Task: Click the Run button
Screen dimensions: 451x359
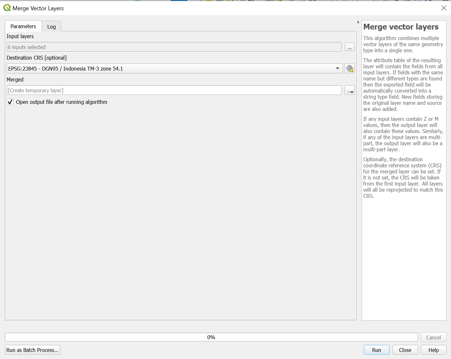Action: coord(376,350)
